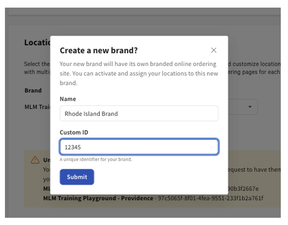
Task: Close the Create a new brand dialog
Action: tap(214, 50)
